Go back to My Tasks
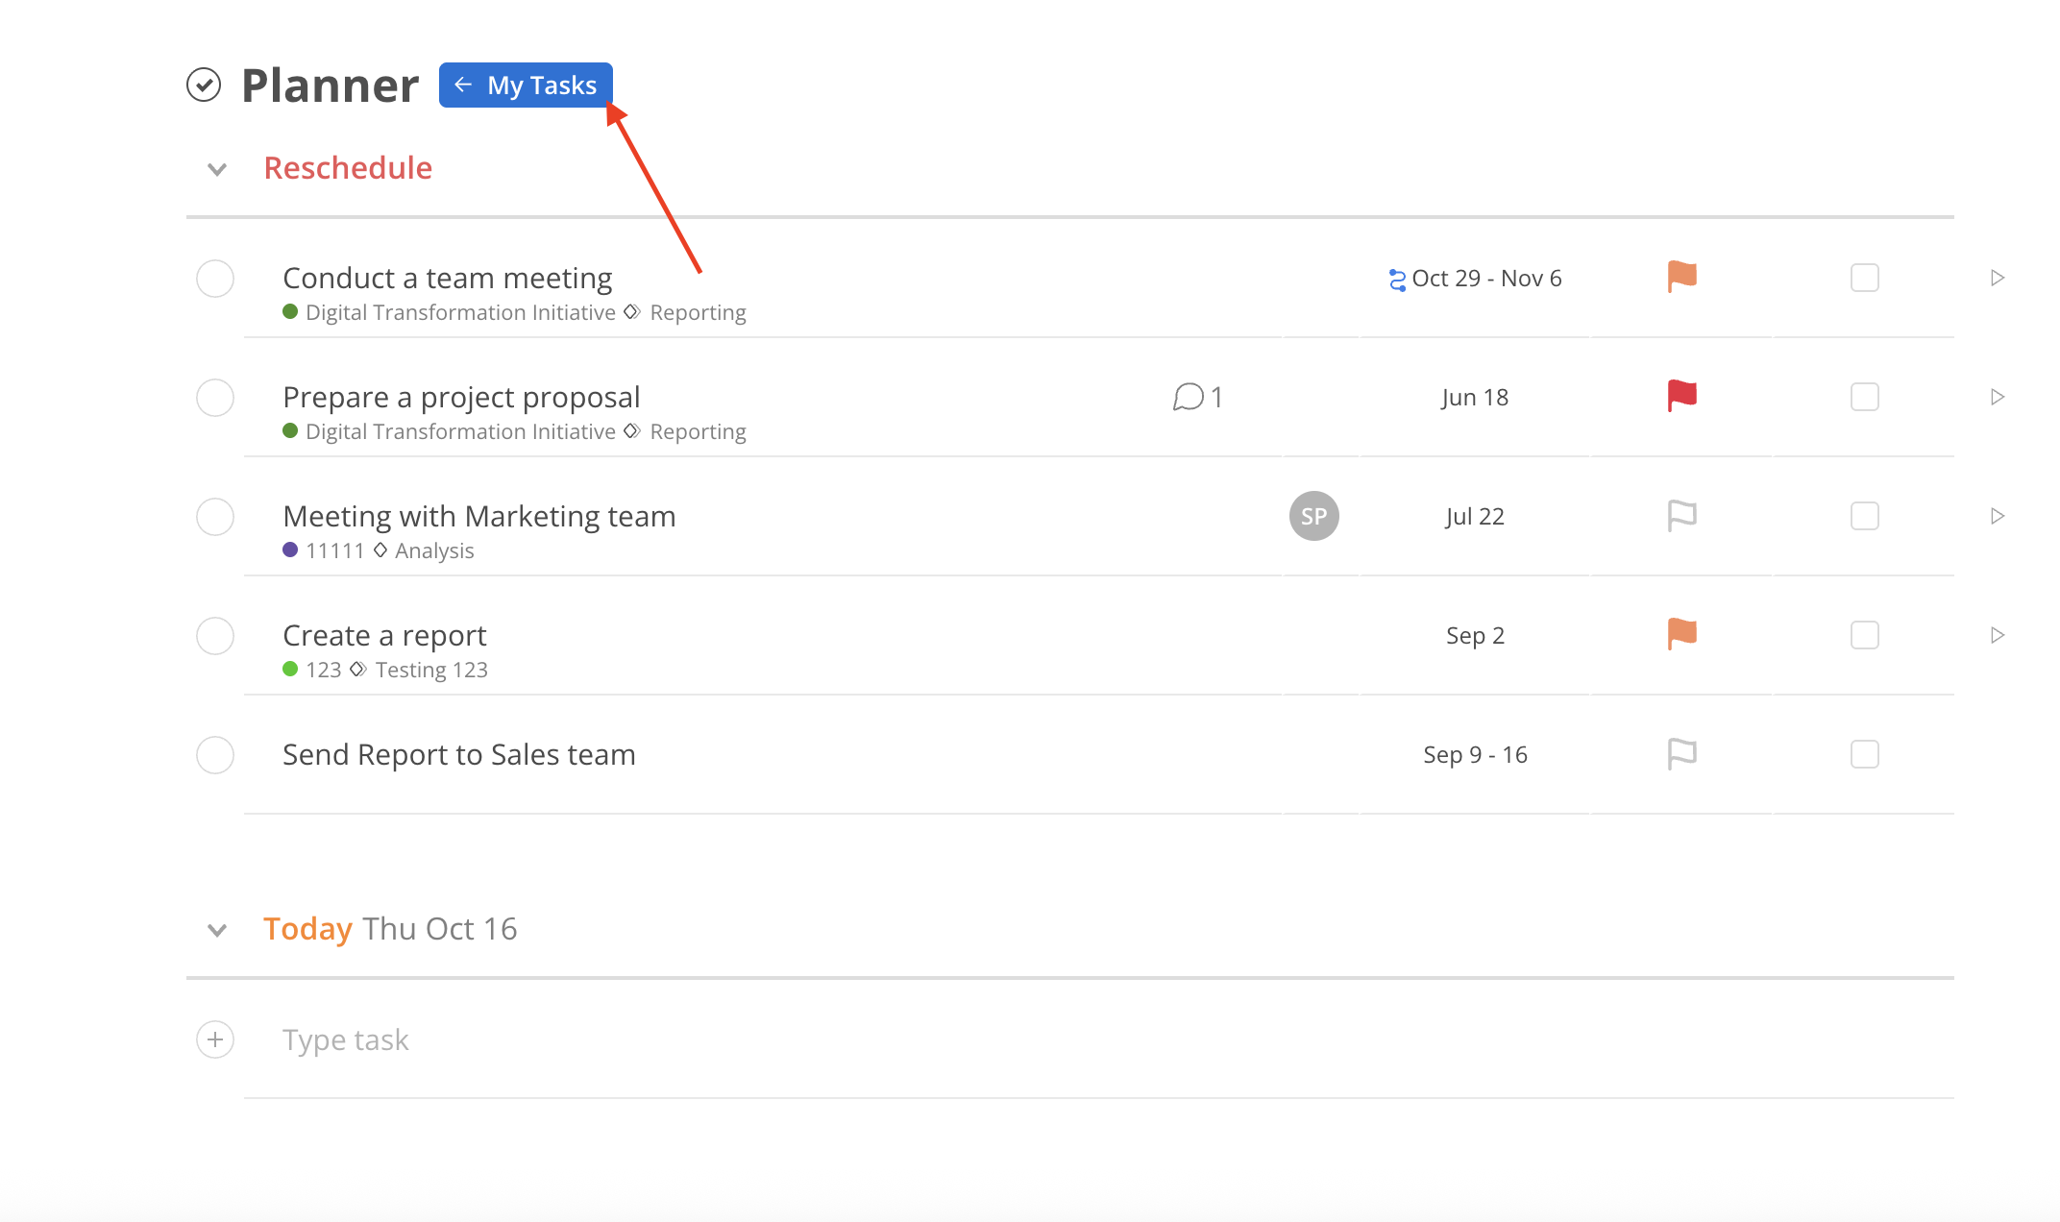 pos(526,86)
